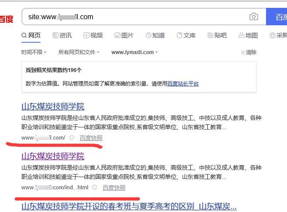The height and width of the screenshot is (212, 287).
Task: Open the 贴吧 forum tab
Action: click(x=217, y=35)
